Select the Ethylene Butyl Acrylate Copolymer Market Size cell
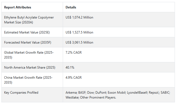Viewport: 176px width, 104px height. coord(32,20)
